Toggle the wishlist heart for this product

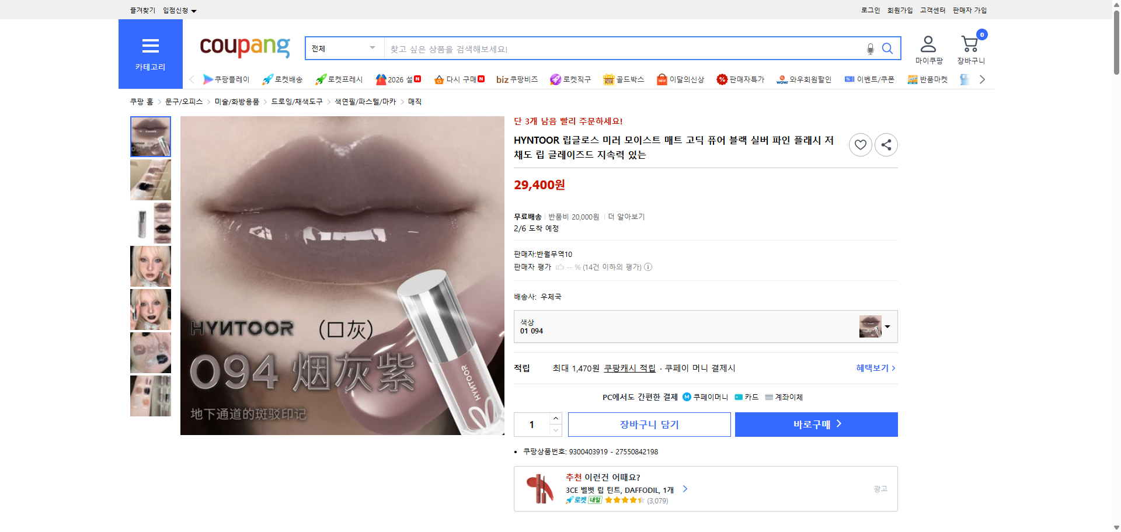859,144
